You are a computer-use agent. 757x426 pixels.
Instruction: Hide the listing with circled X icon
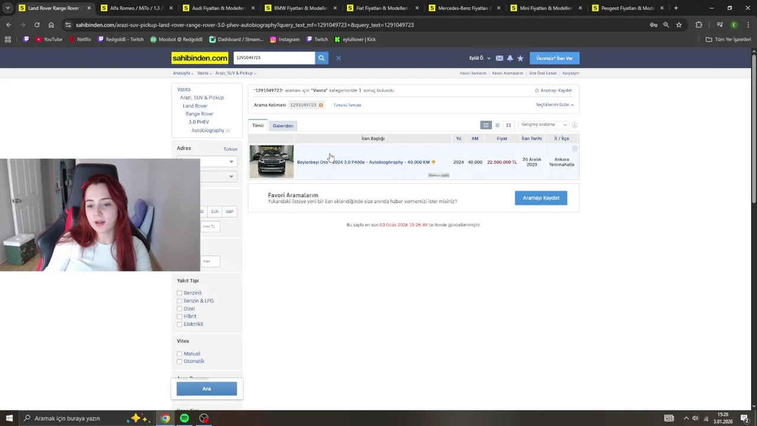click(x=574, y=149)
